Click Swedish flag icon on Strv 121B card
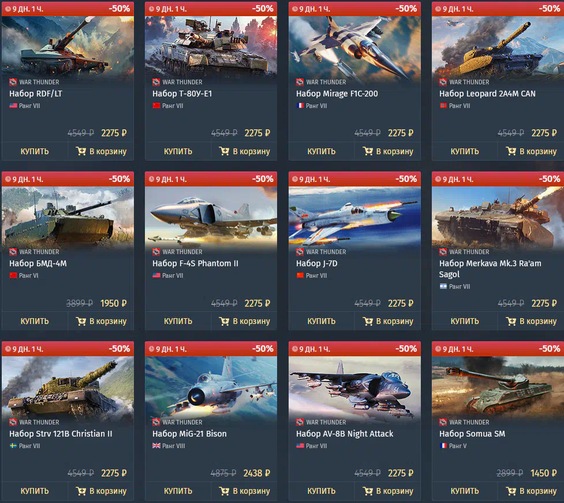This screenshot has width=564, height=503. click(13, 446)
